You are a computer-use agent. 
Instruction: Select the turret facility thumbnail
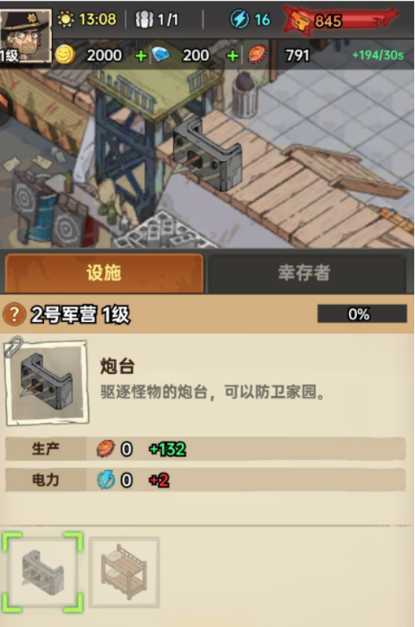tap(42, 572)
